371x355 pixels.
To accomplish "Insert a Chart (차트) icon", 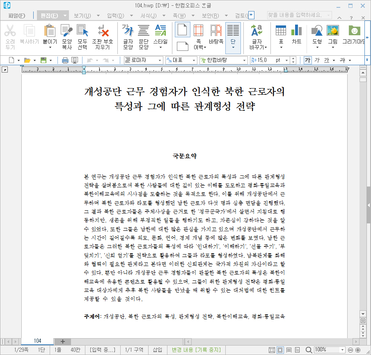I will [x=296, y=31].
